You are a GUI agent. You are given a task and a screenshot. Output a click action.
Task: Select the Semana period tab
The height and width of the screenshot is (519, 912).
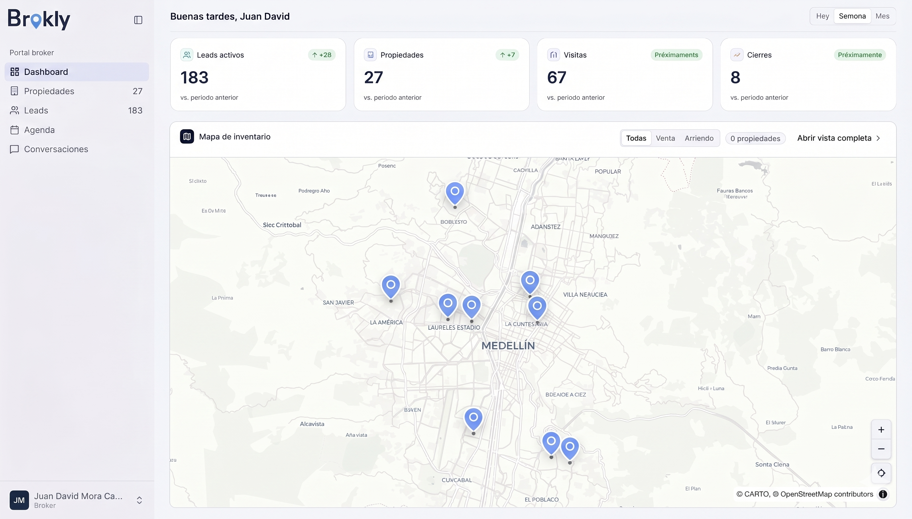coord(852,16)
